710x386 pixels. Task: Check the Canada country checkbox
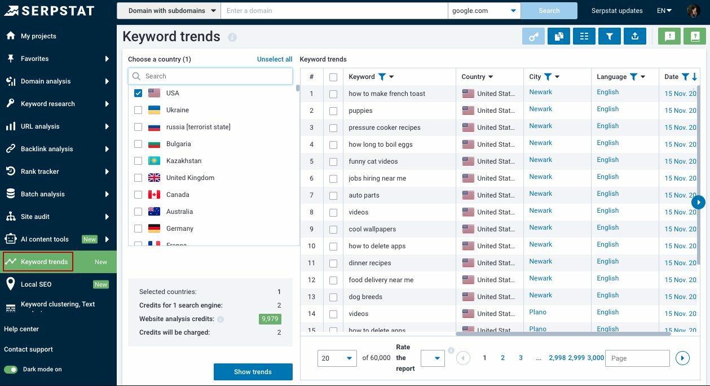(138, 195)
